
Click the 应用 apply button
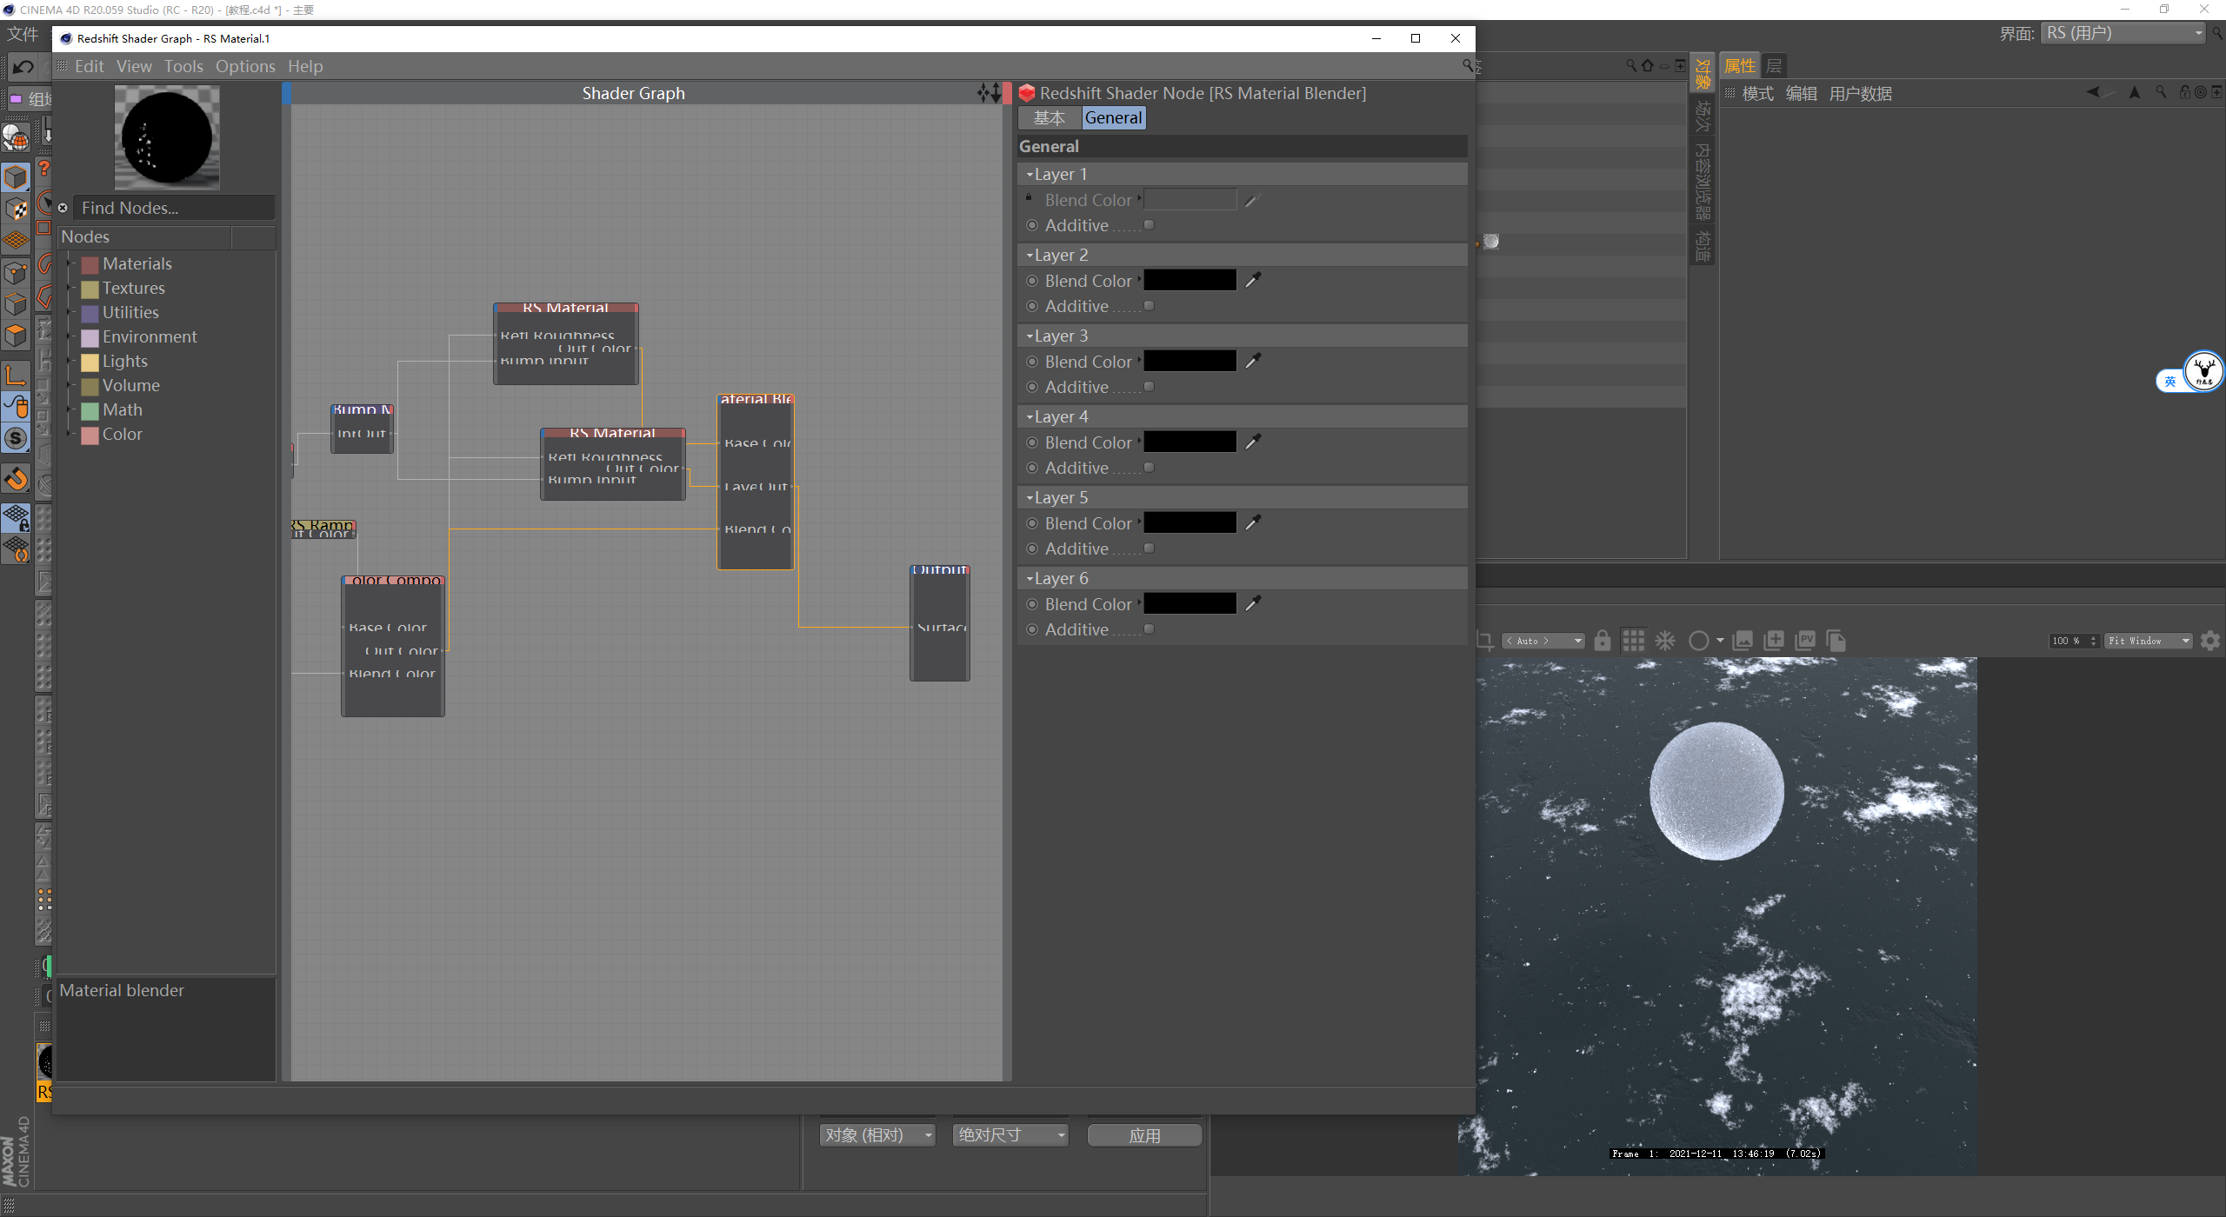click(x=1144, y=1135)
